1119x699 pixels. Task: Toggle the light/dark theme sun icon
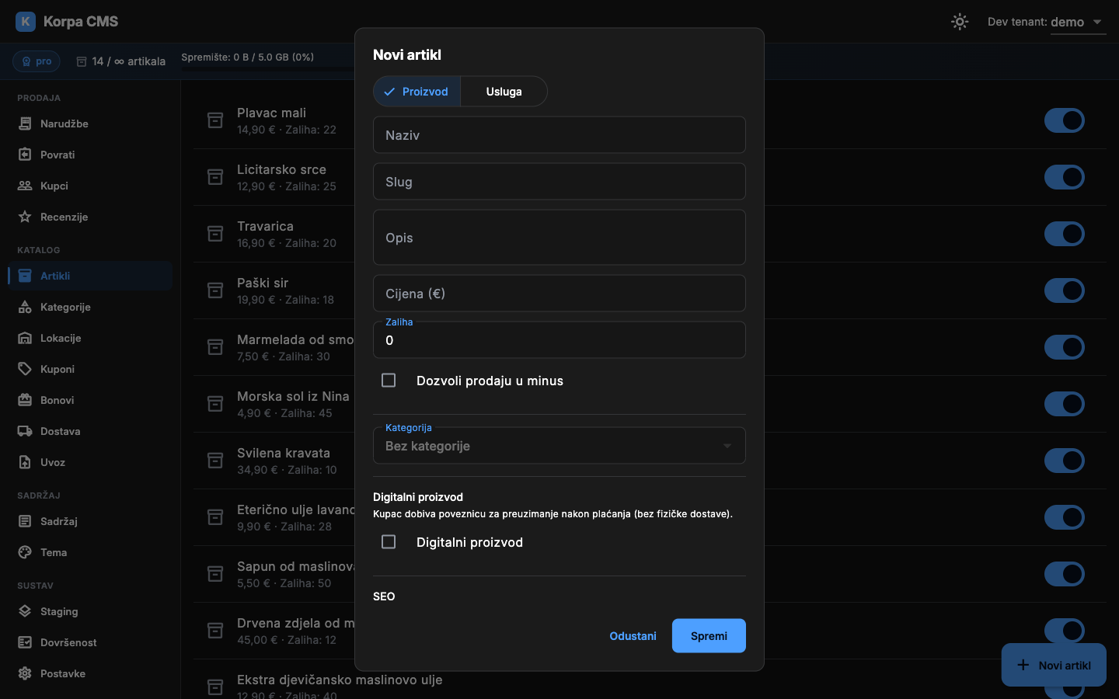point(960,22)
